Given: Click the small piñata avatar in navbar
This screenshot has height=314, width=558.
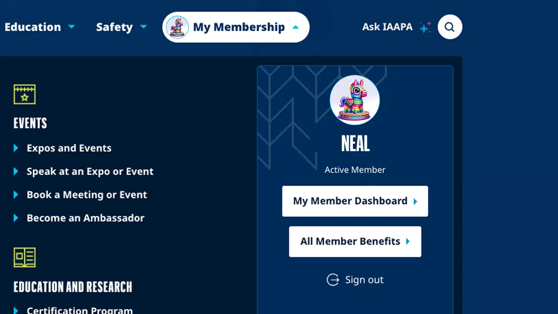Looking at the screenshot, I should pos(177,27).
